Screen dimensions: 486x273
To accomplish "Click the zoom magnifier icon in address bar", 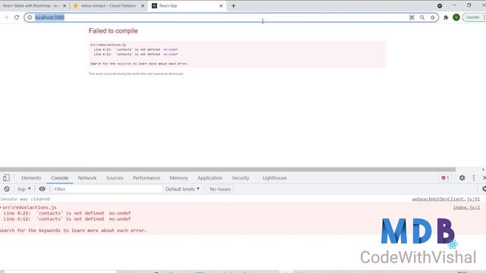I will tap(422, 17).
